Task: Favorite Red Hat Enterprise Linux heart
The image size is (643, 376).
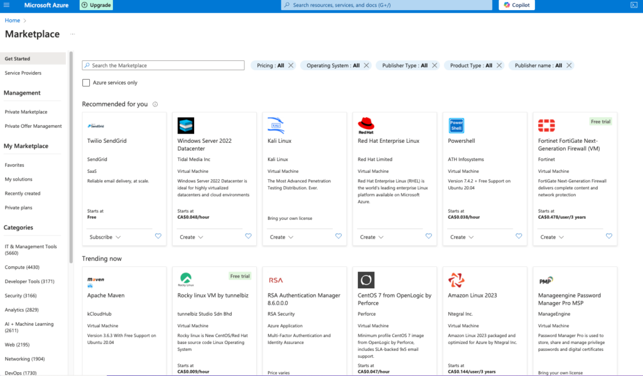Action: click(x=428, y=236)
